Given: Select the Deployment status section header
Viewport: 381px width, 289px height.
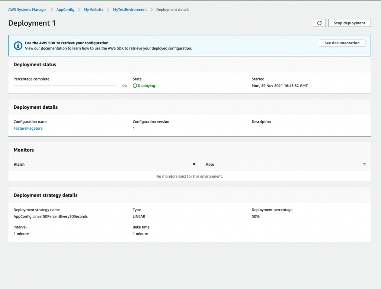Looking at the screenshot, I should coord(35,64).
